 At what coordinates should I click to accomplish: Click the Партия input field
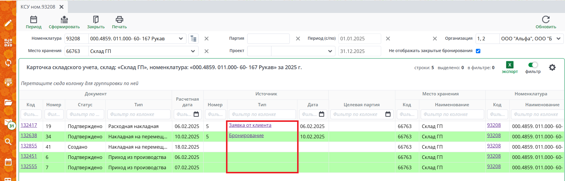pos(268,39)
